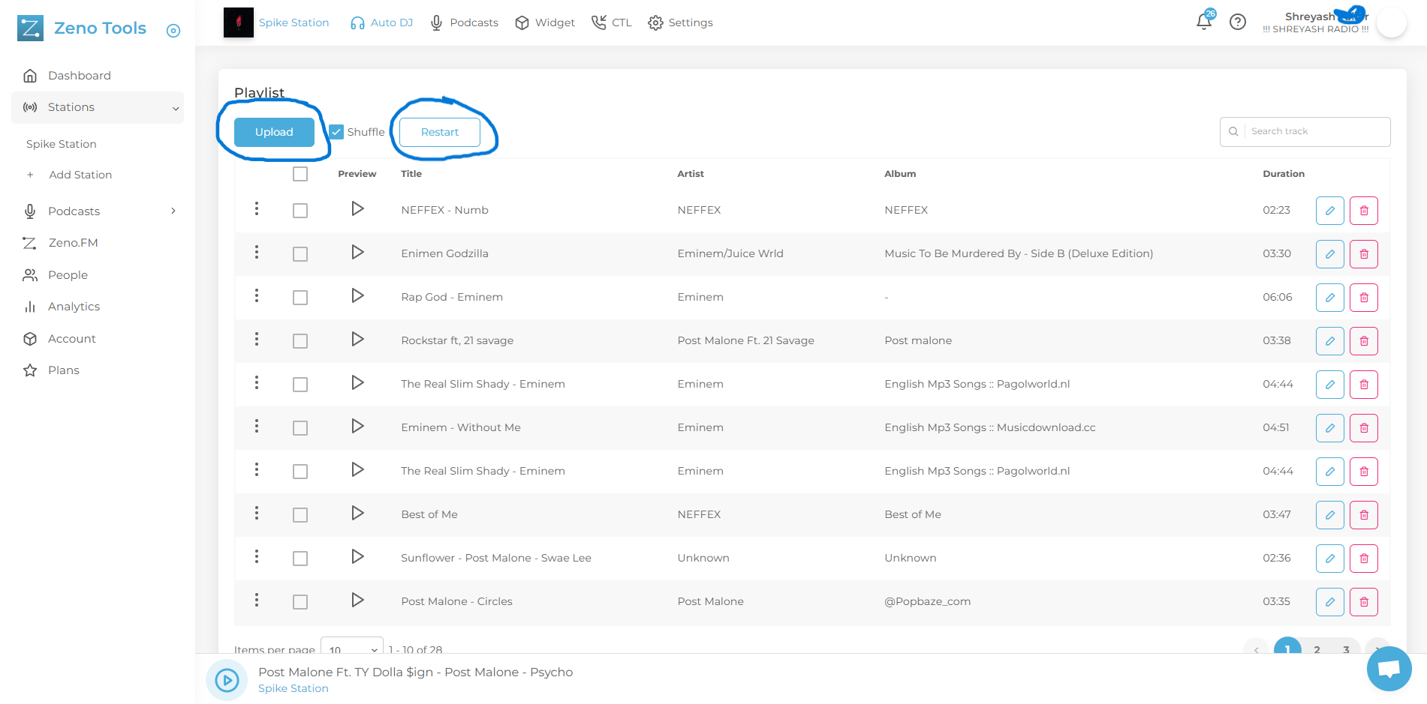Check the Best of Me row checkbox
The width and height of the screenshot is (1427, 704).
pyautogui.click(x=300, y=515)
